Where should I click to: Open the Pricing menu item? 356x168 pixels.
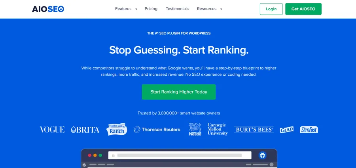(x=151, y=9)
